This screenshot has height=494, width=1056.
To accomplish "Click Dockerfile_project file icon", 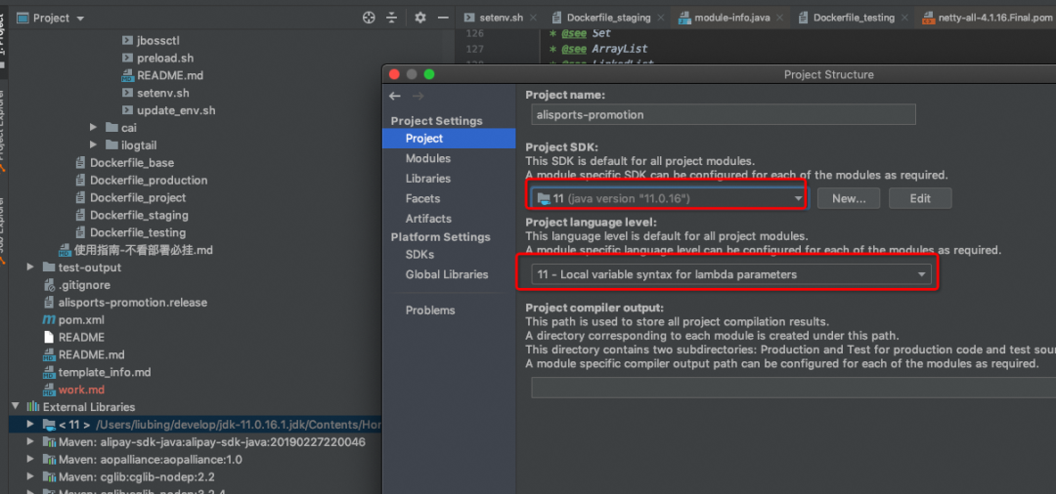I will pyautogui.click(x=81, y=197).
